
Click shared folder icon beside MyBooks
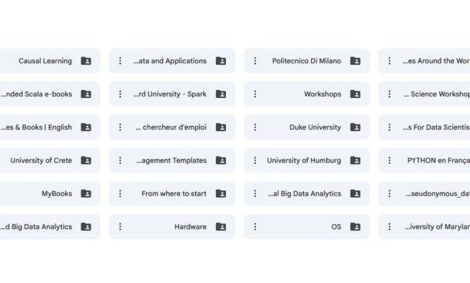coord(86,194)
